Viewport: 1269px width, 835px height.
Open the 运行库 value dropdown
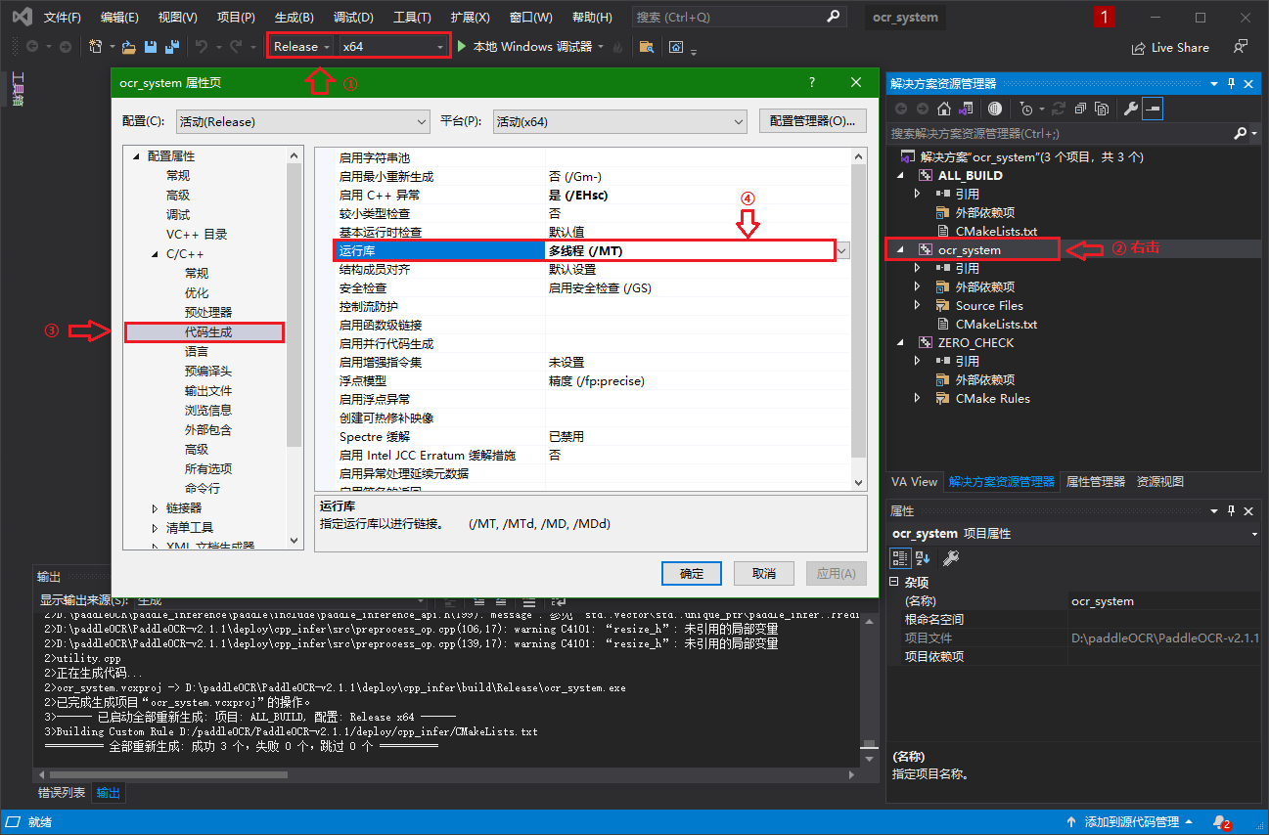click(841, 250)
